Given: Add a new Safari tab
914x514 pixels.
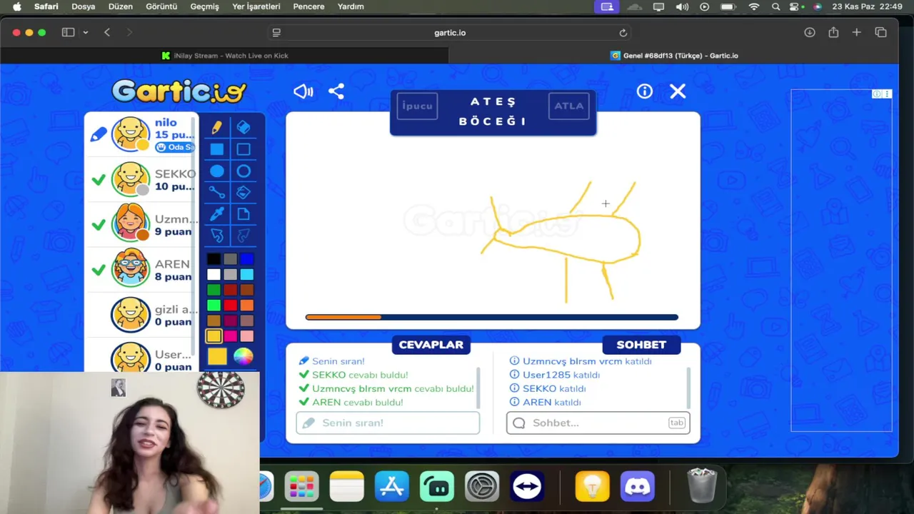Looking at the screenshot, I should (856, 33).
